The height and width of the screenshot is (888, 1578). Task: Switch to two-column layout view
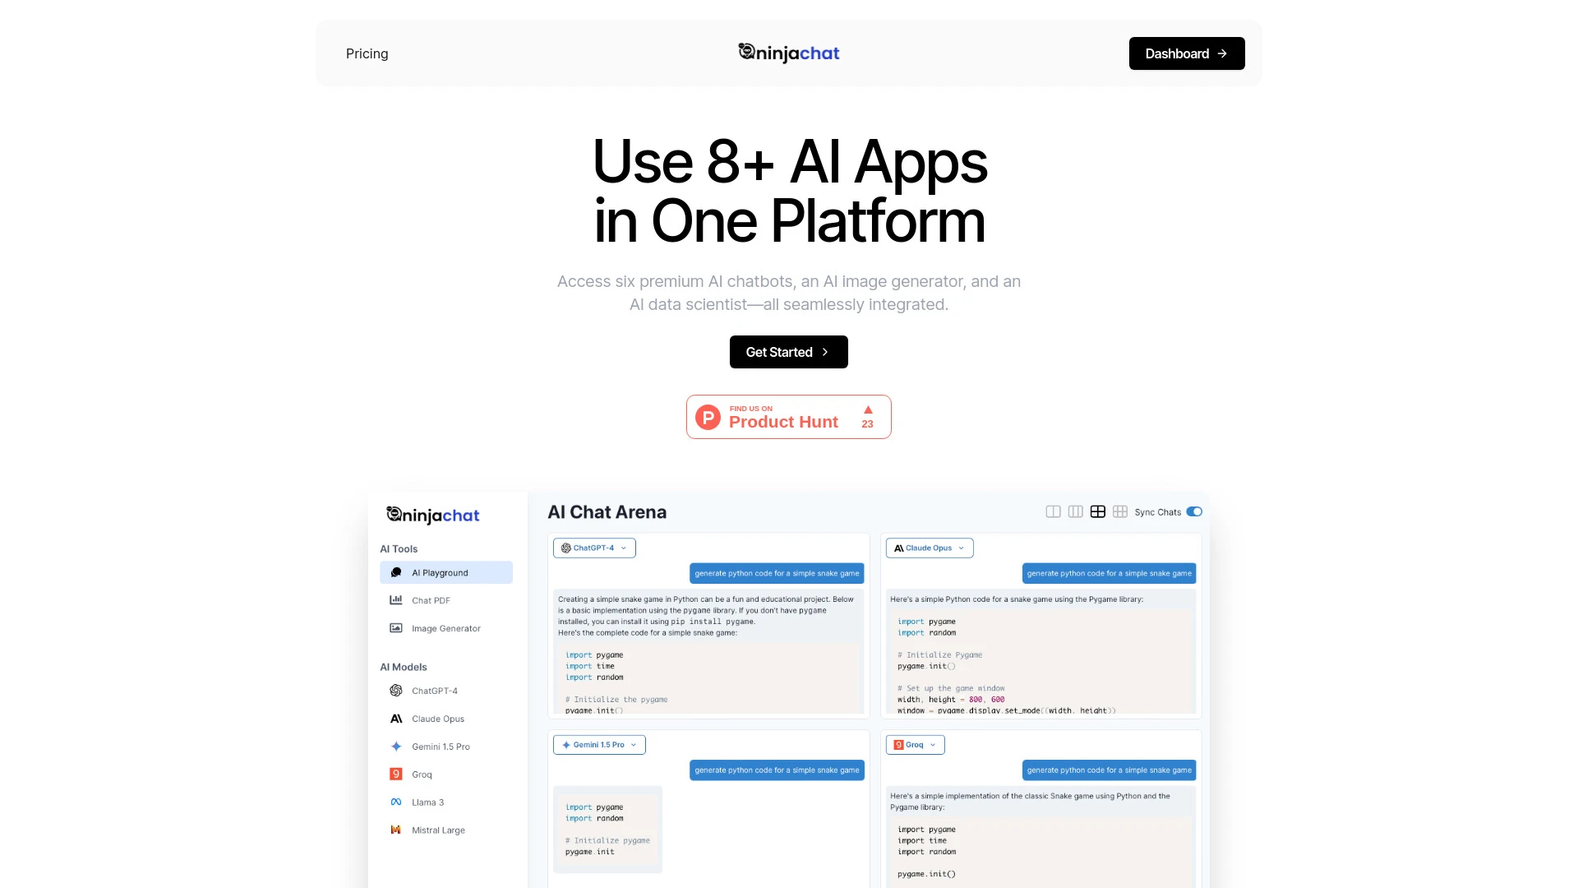1052,511
